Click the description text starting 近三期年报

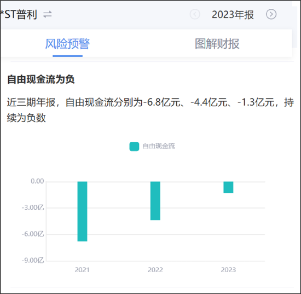point(150,110)
